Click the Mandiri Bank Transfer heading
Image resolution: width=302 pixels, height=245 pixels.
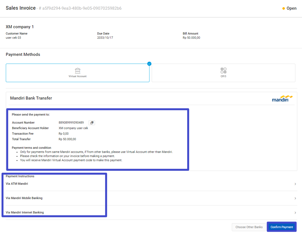pyautogui.click(x=31, y=98)
